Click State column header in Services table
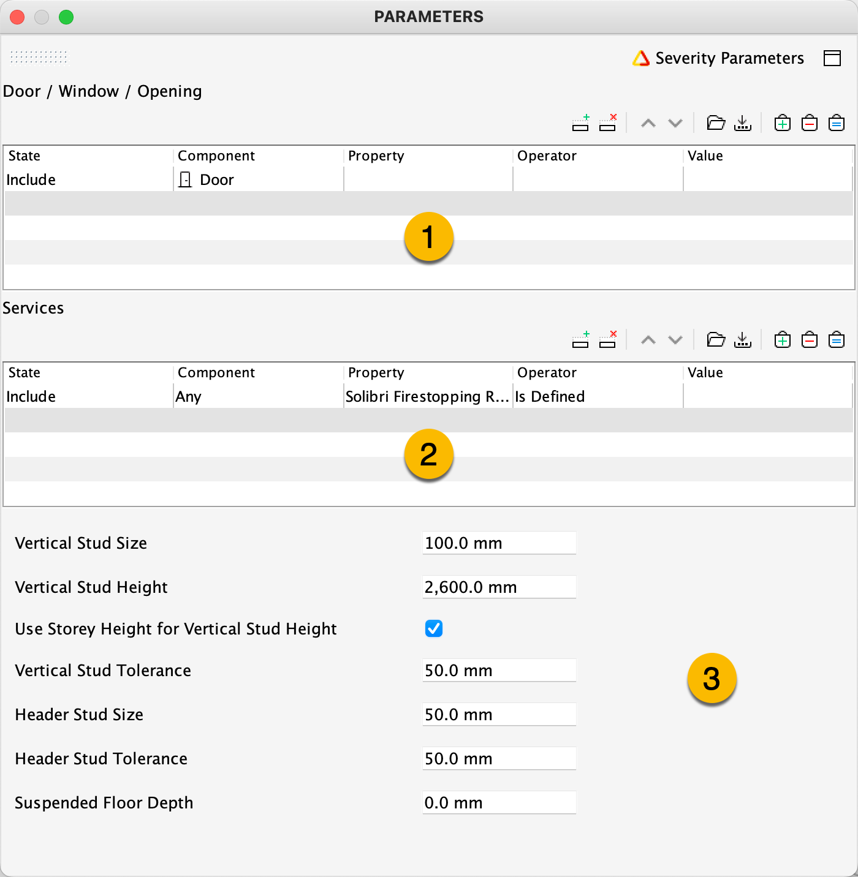The height and width of the screenshot is (877, 858). point(89,372)
